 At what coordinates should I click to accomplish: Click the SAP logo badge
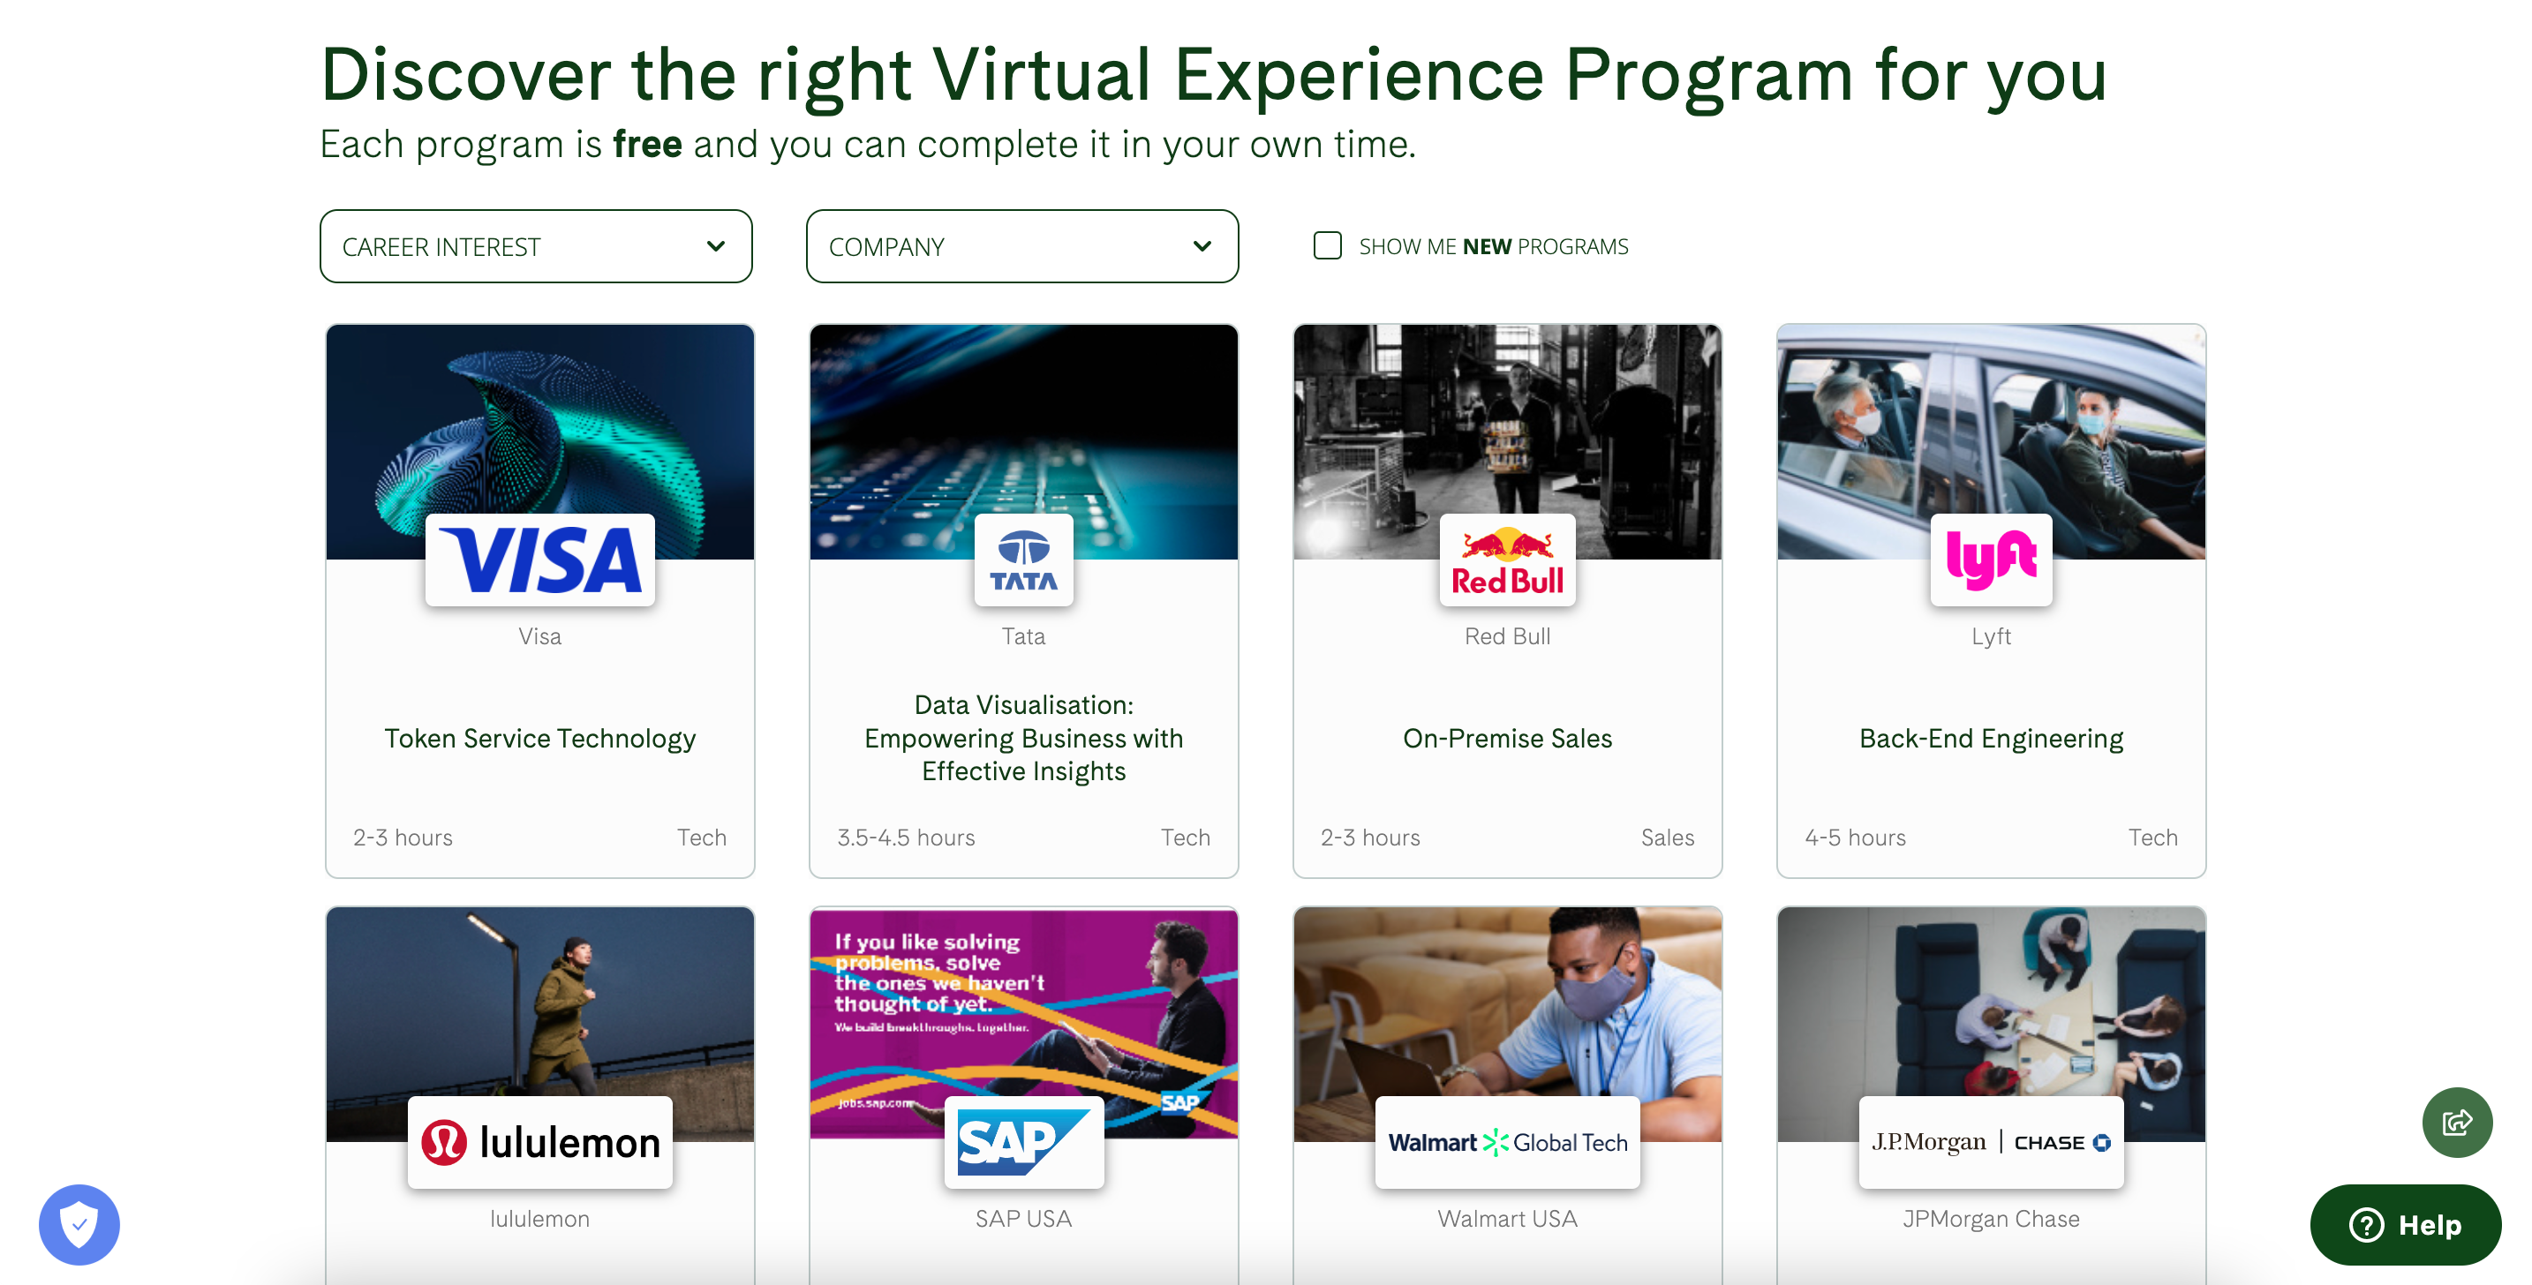[x=1023, y=1141]
